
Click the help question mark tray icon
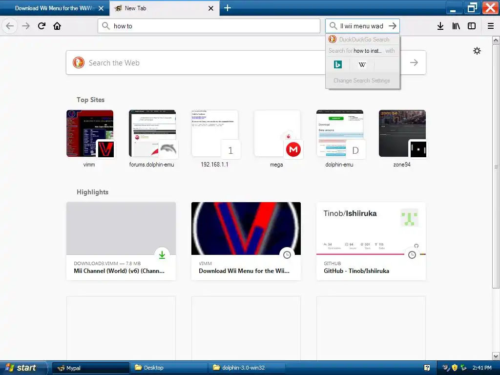click(427, 368)
